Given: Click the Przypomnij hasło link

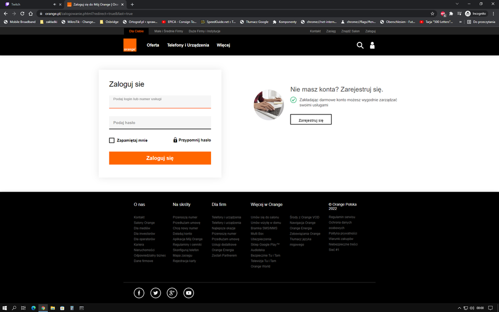Looking at the screenshot, I should tap(192, 140).
